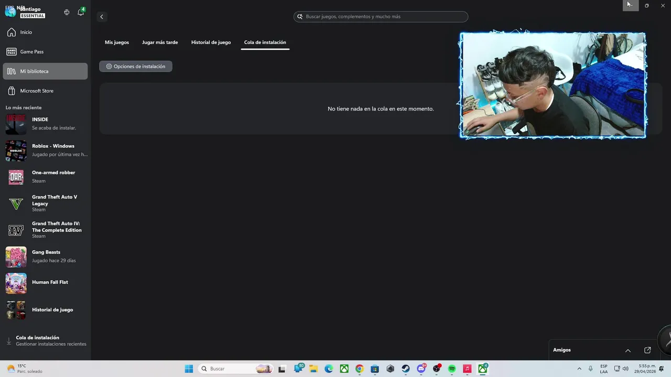Open the Gang Beasts thumbnail
Screen dimensions: 671x377
pyautogui.click(x=16, y=257)
